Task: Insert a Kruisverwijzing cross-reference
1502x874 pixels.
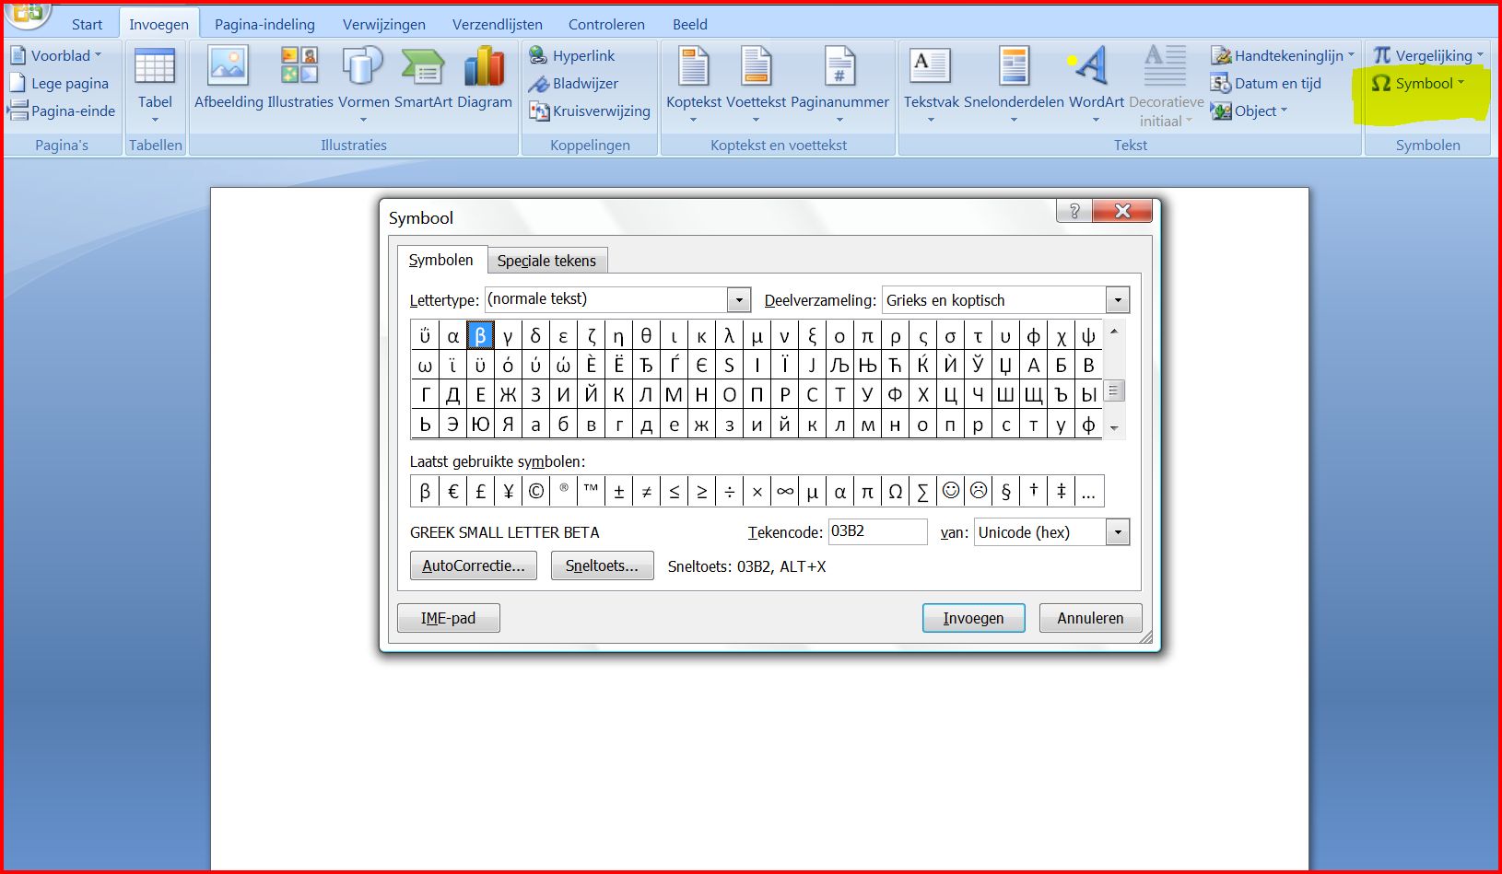Action: [590, 111]
